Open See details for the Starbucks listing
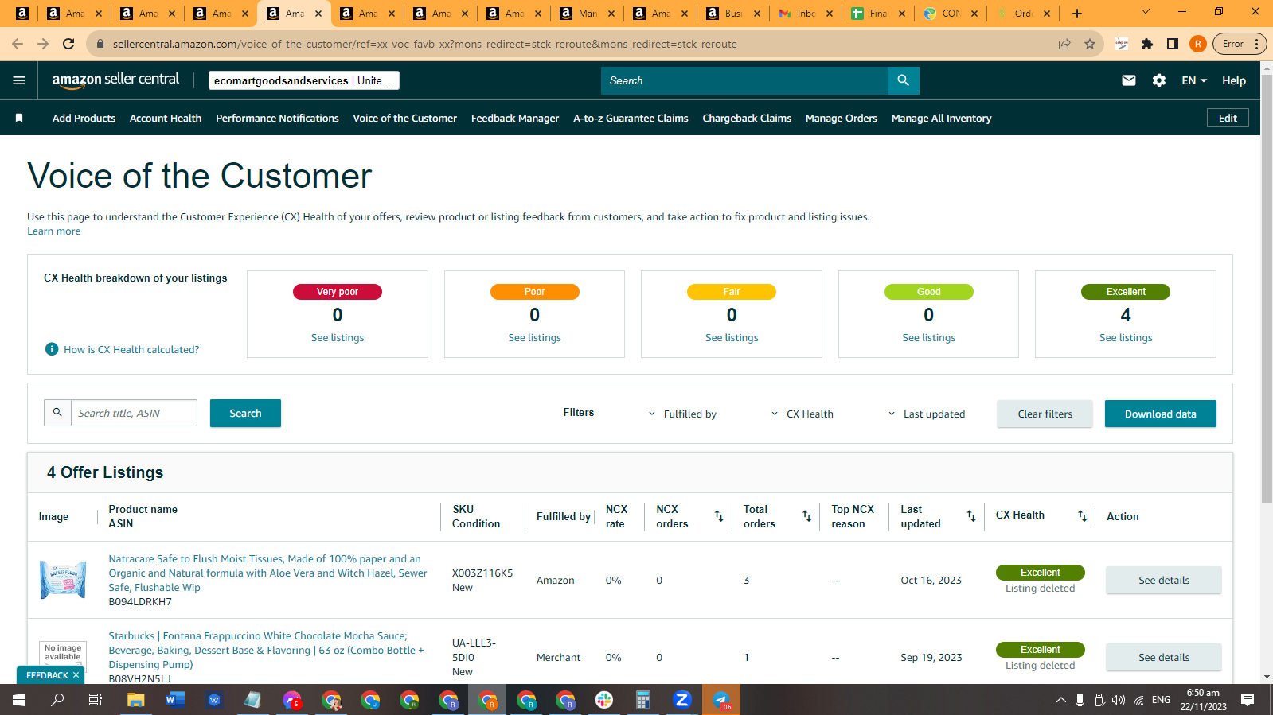This screenshot has width=1273, height=715. (1163, 657)
